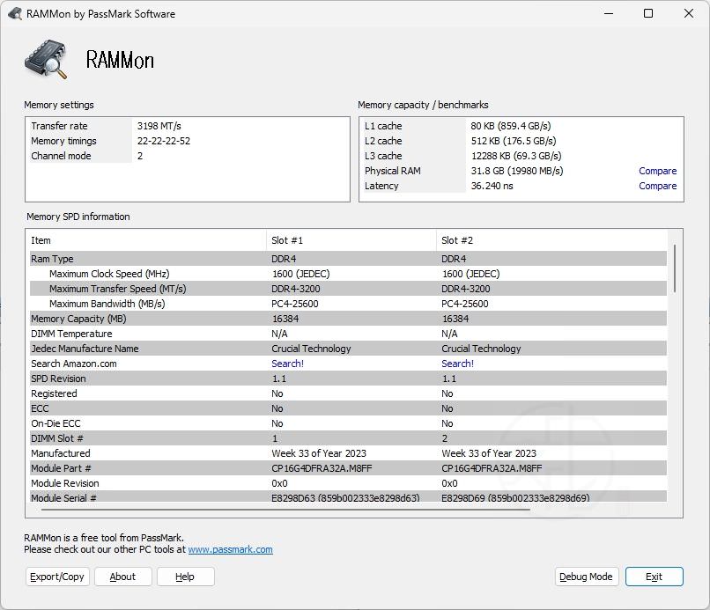Click the Memory capacity / benchmarks heading
The width and height of the screenshot is (710, 610).
423,105
